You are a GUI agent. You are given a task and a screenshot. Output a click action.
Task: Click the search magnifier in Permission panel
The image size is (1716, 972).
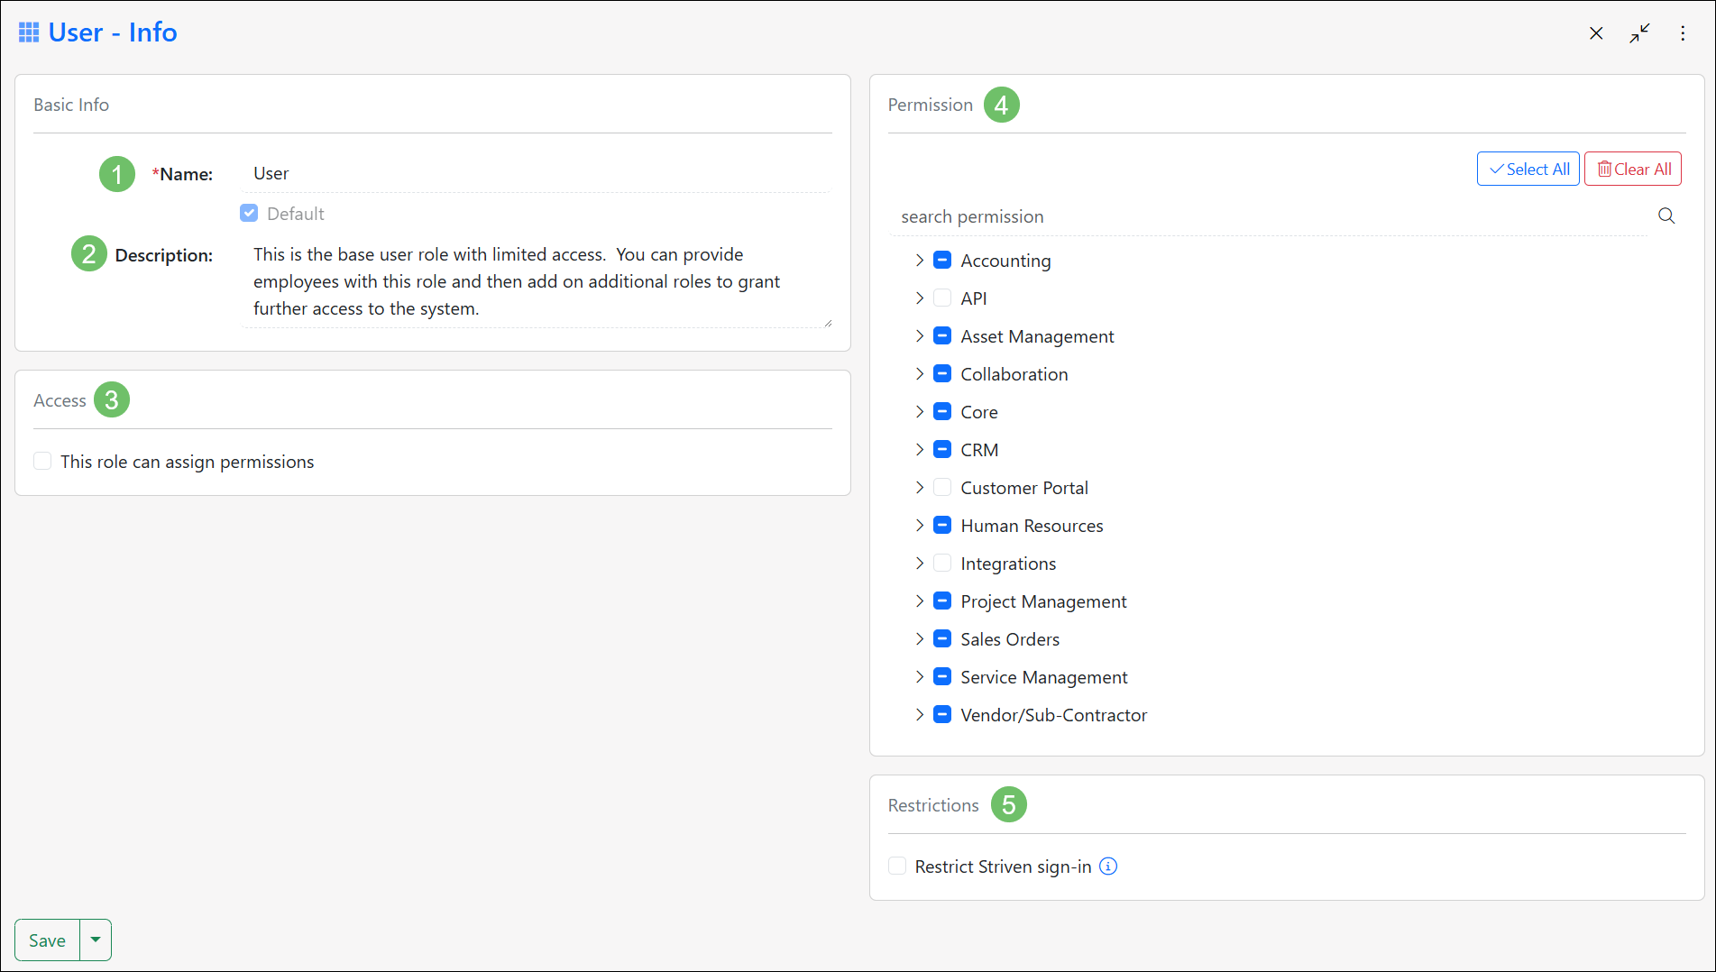coord(1666,215)
